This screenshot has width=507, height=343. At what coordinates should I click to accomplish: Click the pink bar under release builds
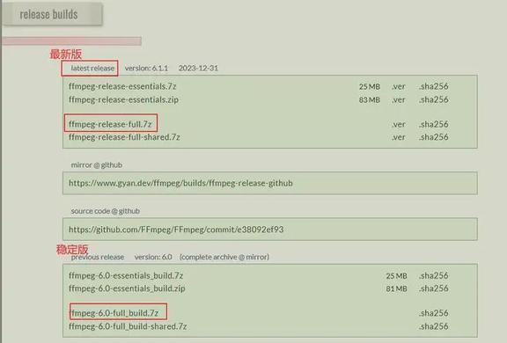pyautogui.click(x=72, y=41)
